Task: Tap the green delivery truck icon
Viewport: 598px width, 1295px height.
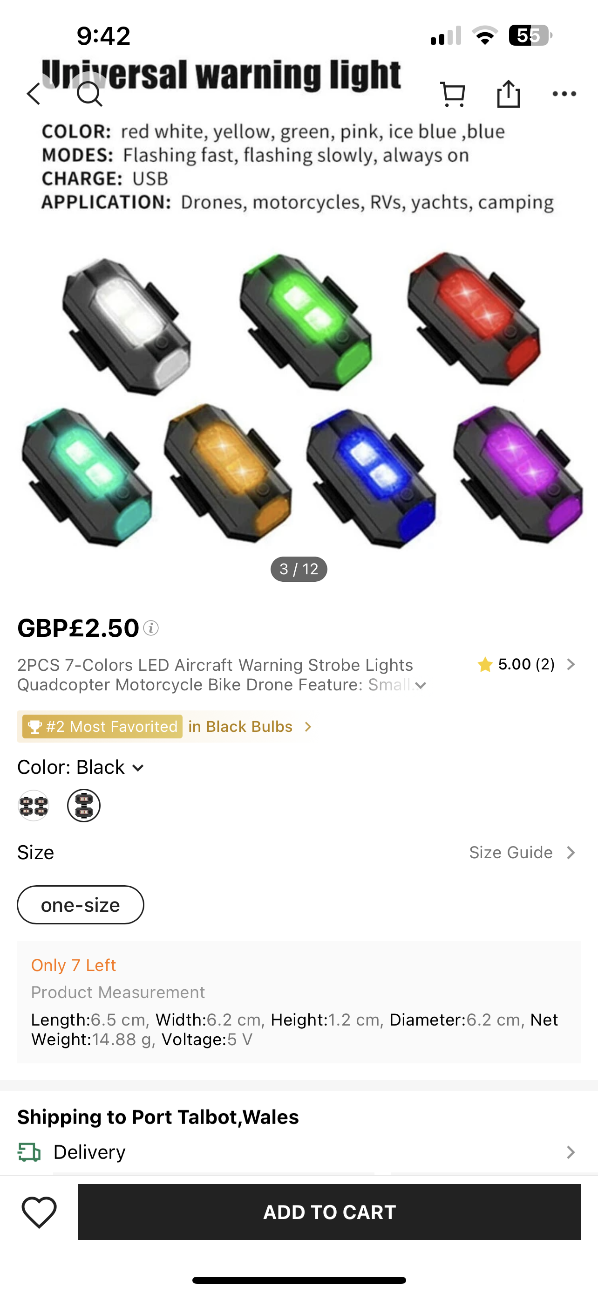Action: pyautogui.click(x=29, y=1152)
